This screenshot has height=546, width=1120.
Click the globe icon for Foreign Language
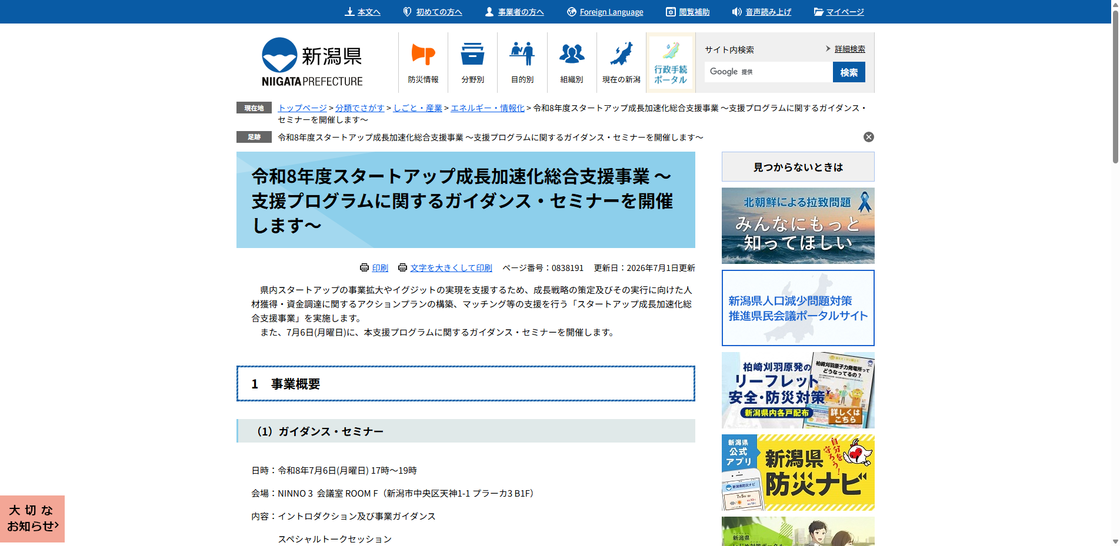point(572,12)
